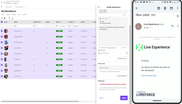The image size is (182, 104).
Task: Click the send notification paper plane icon
Action: (2, 18)
